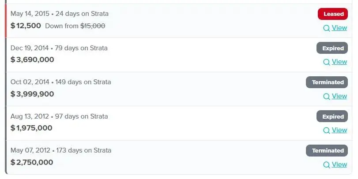
Task: Click magnifier icon for Dec 19, 2014 listing
Action: (327, 62)
